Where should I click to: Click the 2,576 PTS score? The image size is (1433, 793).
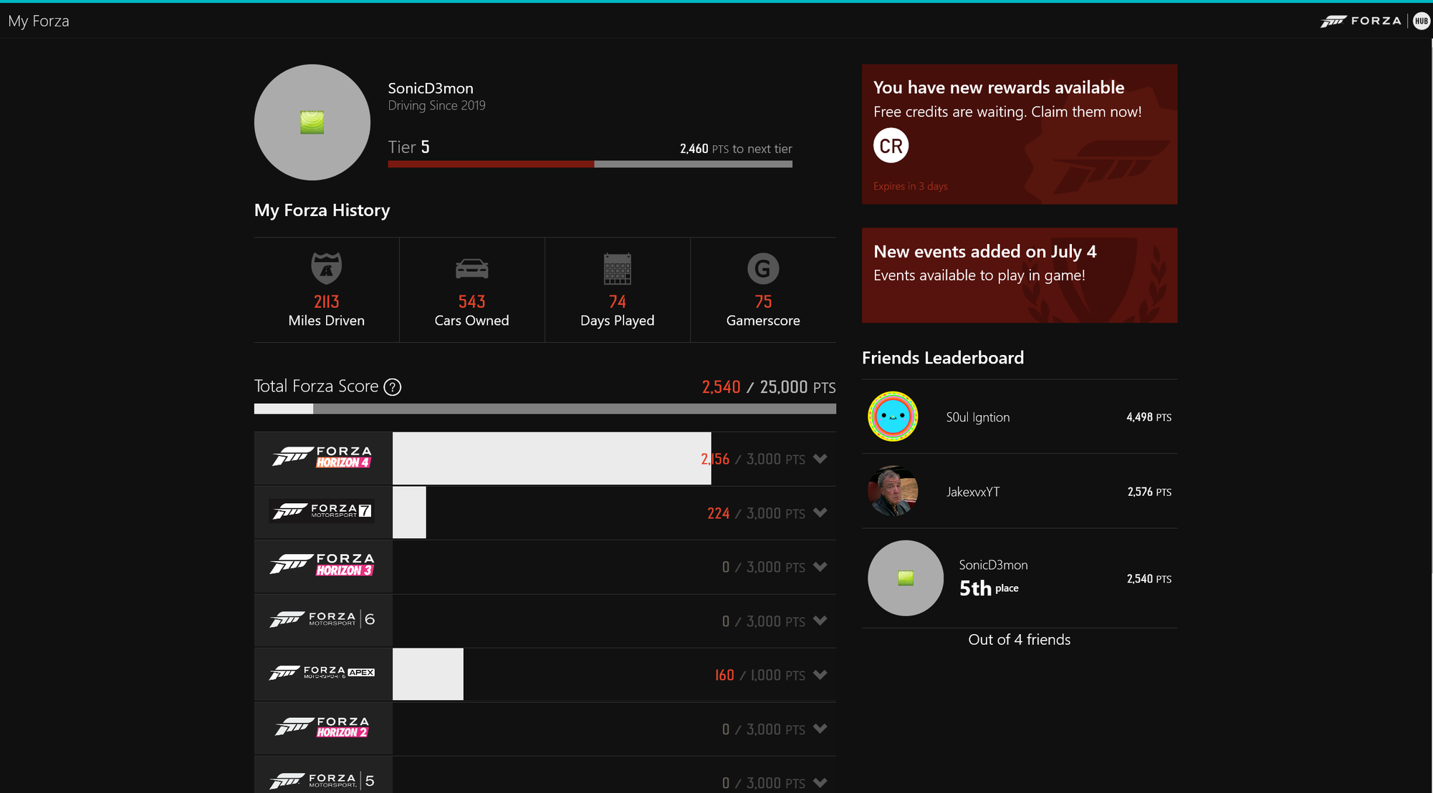pyautogui.click(x=1149, y=492)
